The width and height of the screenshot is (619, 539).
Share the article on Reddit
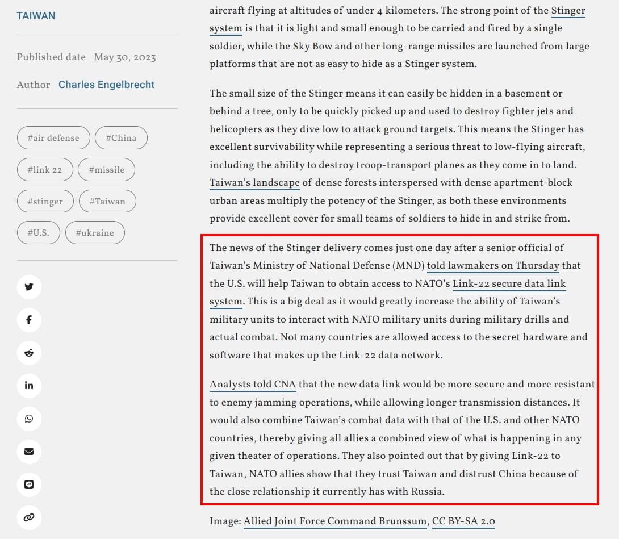29,353
